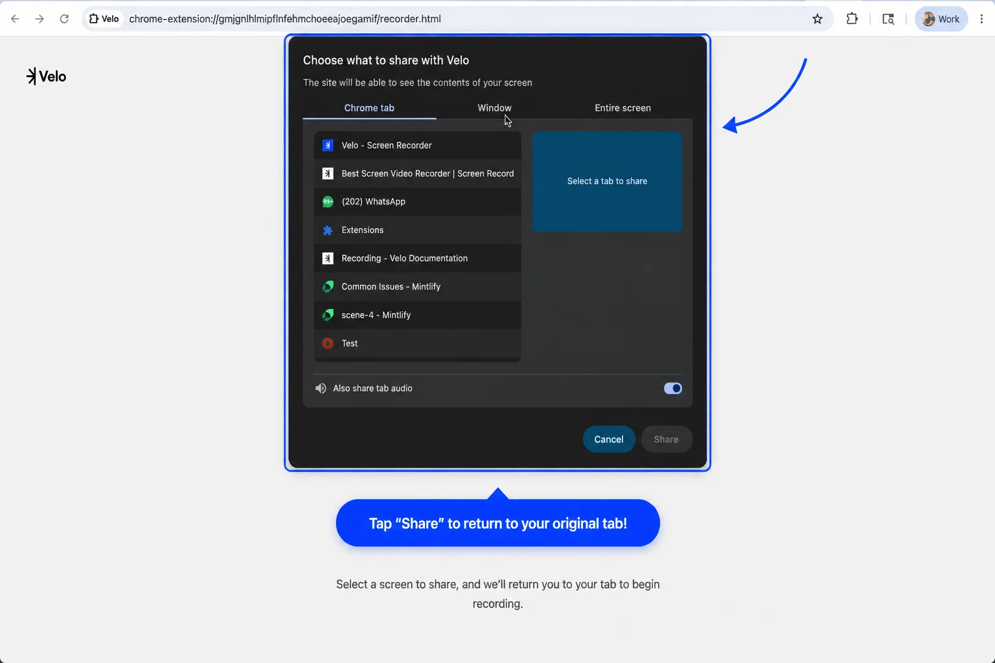
Task: Open the tab search icon in toolbar
Action: [888, 19]
